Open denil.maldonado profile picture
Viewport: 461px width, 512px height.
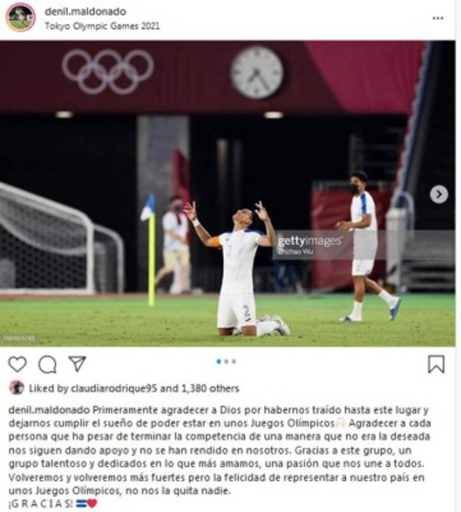point(20,17)
